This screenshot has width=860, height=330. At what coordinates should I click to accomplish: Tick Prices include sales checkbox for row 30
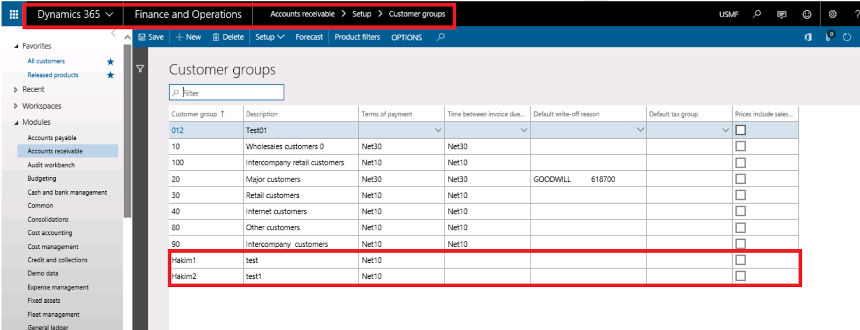coord(741,195)
